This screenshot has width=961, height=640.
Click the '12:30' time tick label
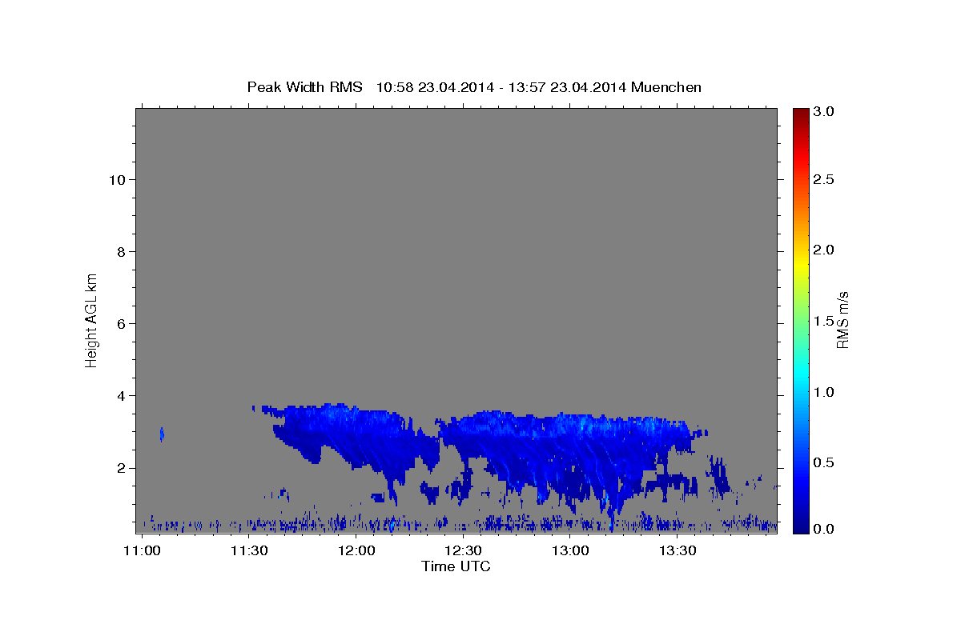point(463,551)
